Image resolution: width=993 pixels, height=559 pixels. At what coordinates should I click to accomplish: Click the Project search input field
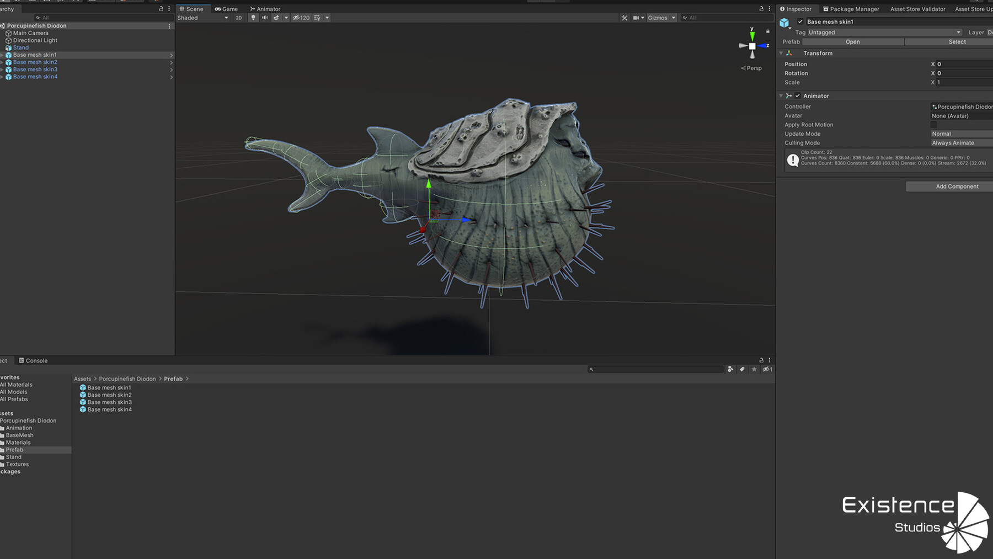click(656, 369)
